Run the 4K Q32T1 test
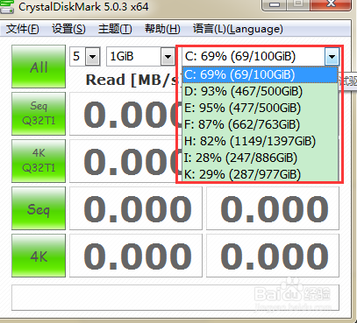The height and width of the screenshot is (323, 357). [x=39, y=161]
